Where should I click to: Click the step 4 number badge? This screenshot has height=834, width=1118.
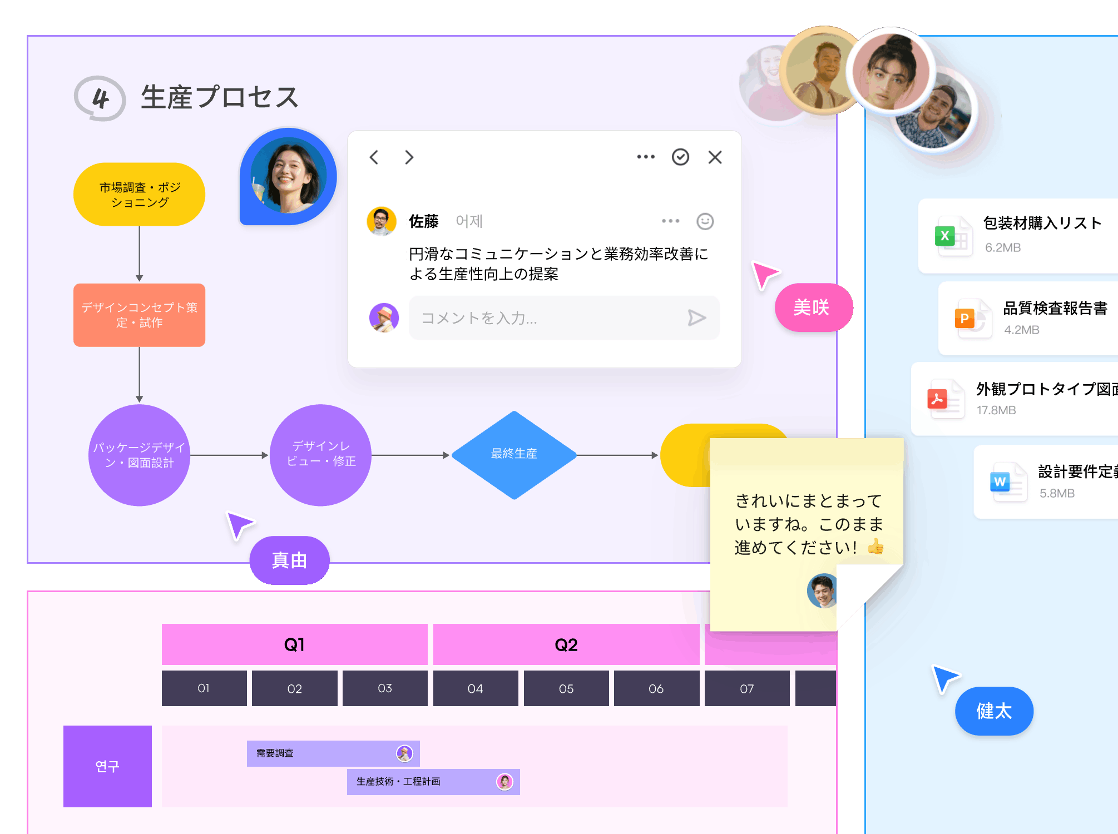[x=100, y=98]
